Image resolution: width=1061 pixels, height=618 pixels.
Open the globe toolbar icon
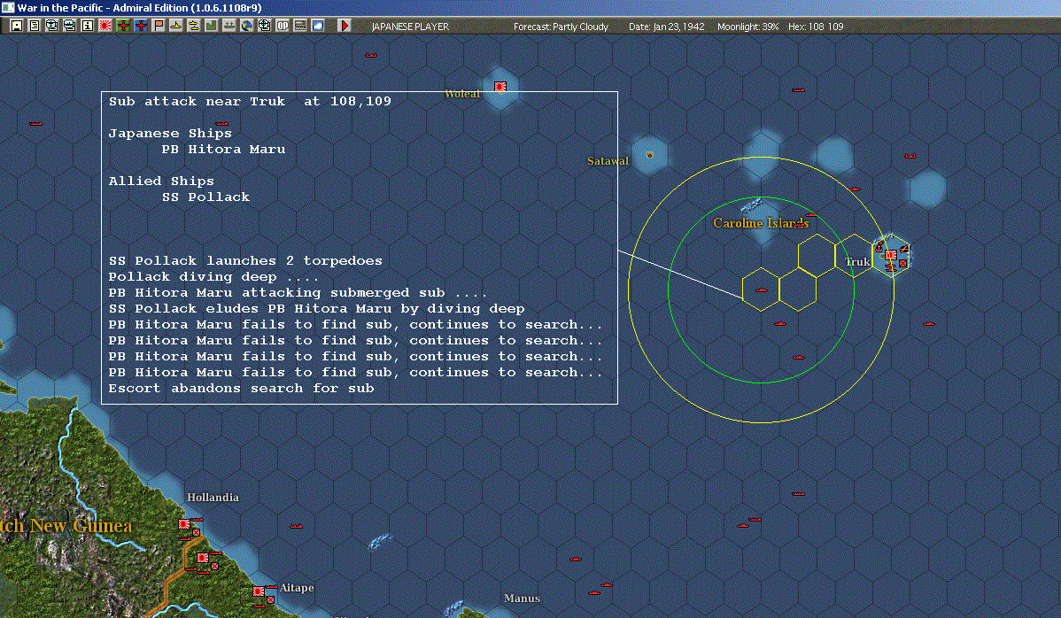click(247, 26)
